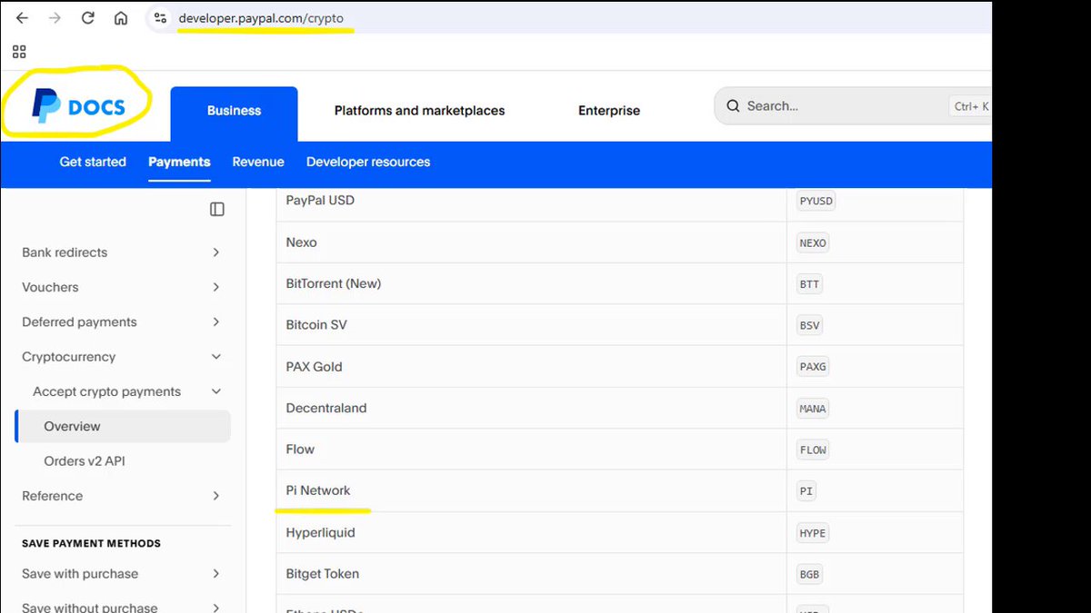Image resolution: width=1091 pixels, height=613 pixels.
Task: Click PAX Gold row name
Action: pos(314,367)
